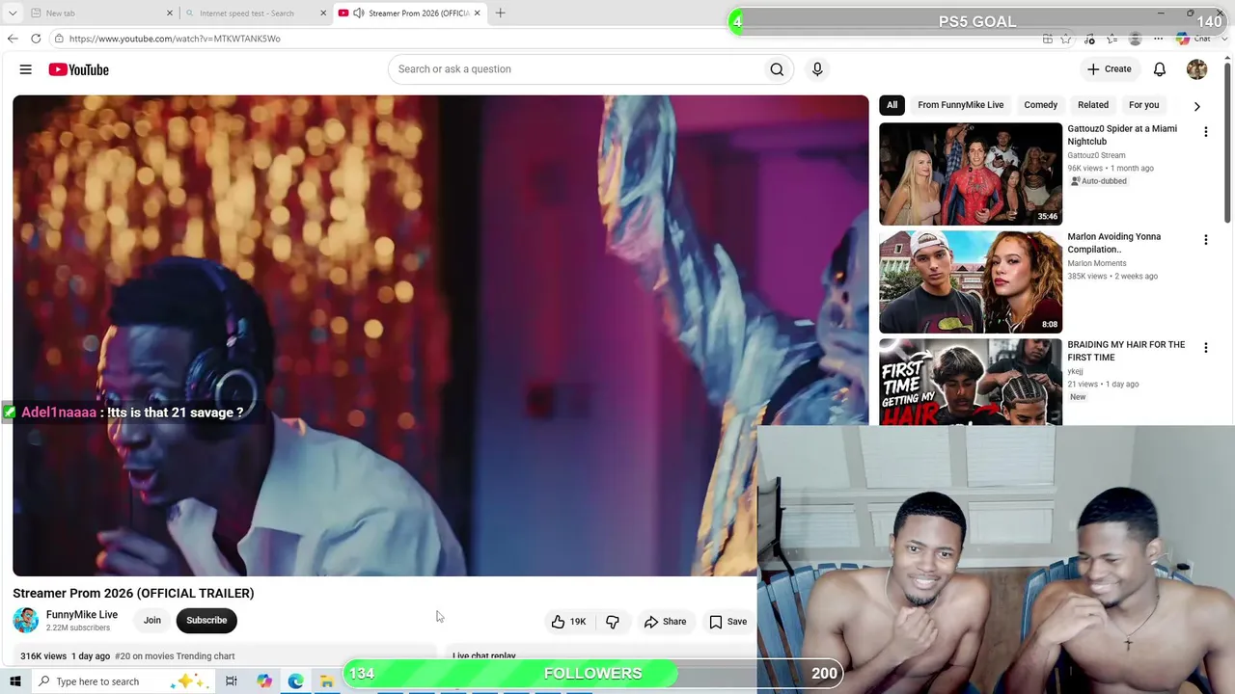Image resolution: width=1235 pixels, height=694 pixels.
Task: Click the search magnifier button
Action: (x=777, y=69)
